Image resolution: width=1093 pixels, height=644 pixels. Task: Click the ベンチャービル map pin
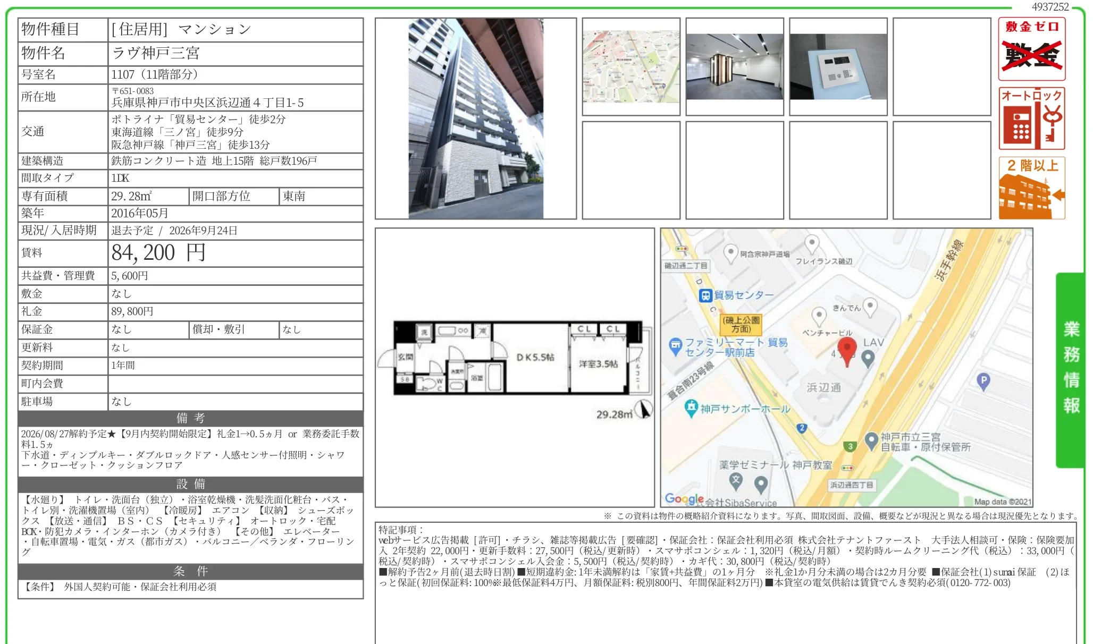tap(819, 317)
